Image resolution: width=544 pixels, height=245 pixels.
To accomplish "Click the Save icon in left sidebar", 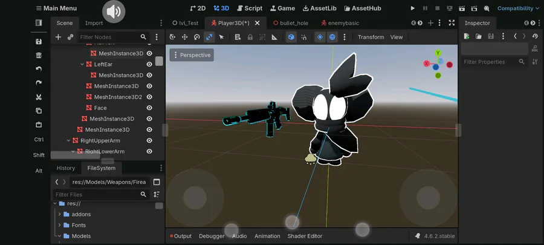I will tap(39, 42).
